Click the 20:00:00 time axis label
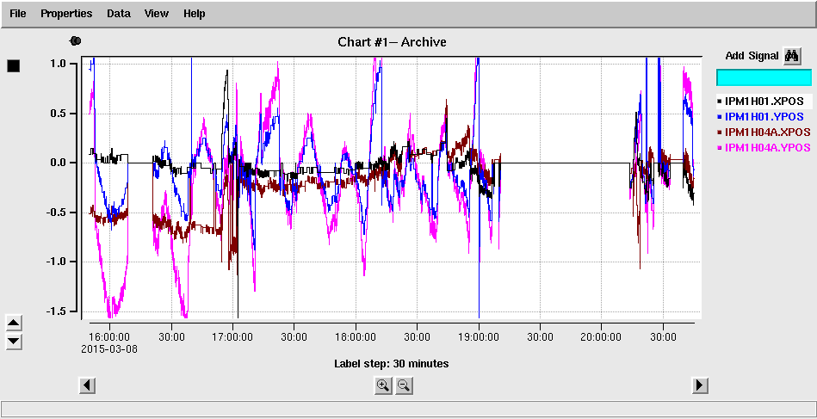The height and width of the screenshot is (419, 817). point(602,337)
